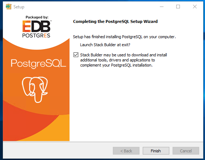Click the PostgreSQL elephant logo
The image size is (205, 160).
pyautogui.click(x=35, y=90)
